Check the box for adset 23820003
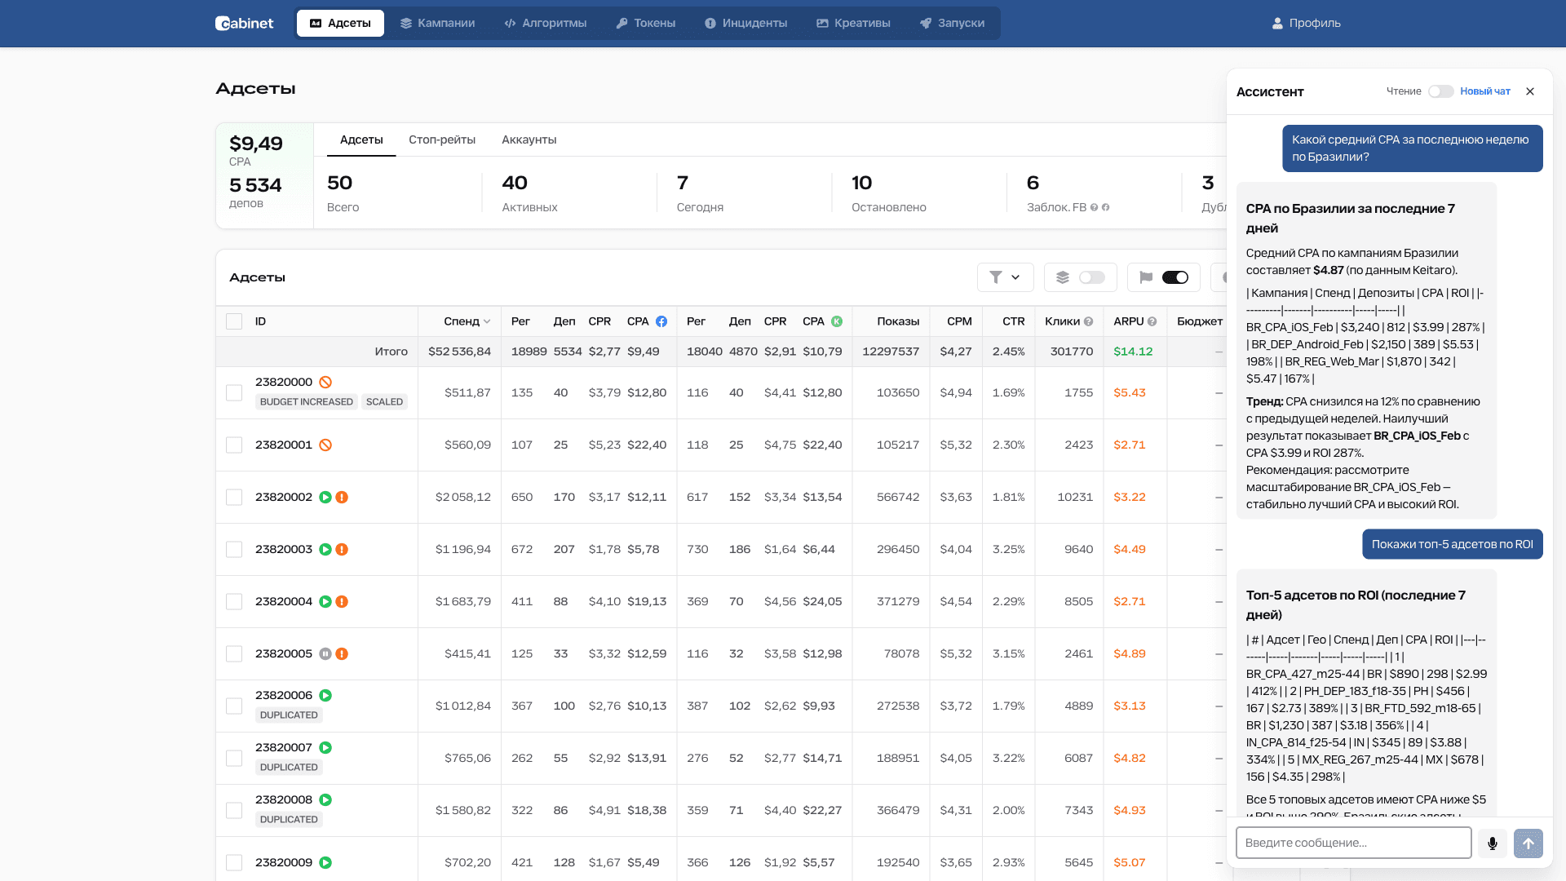 pos(234,549)
